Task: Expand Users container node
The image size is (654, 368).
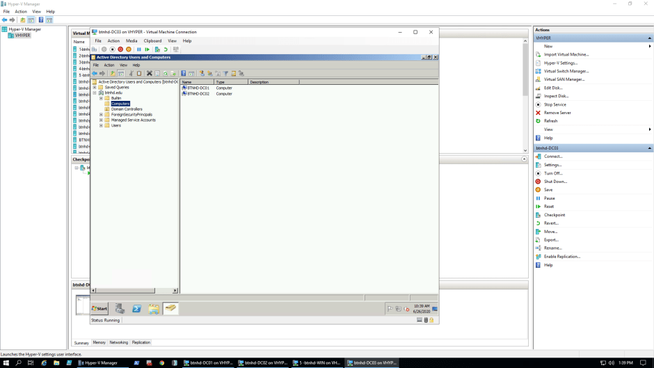Action: point(101,126)
